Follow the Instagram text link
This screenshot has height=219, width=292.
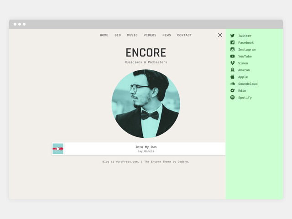click(x=247, y=50)
